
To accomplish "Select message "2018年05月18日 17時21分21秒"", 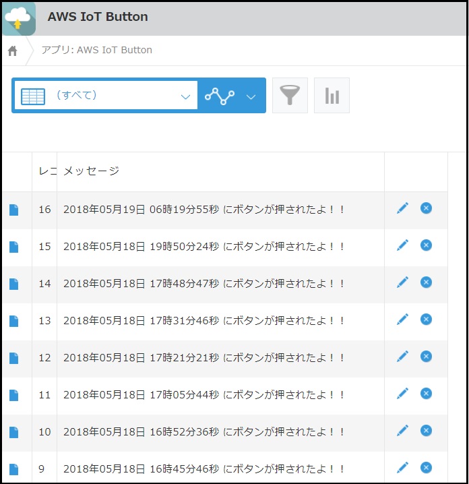I will 142,358.
